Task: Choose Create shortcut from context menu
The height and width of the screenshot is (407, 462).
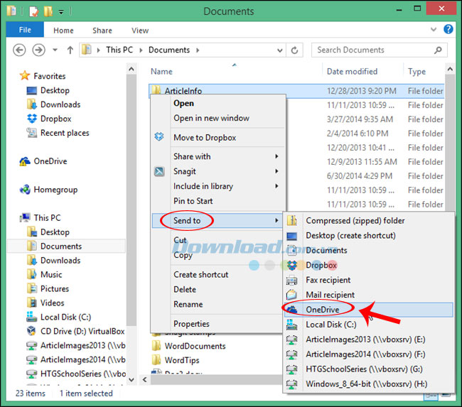Action: [x=201, y=274]
